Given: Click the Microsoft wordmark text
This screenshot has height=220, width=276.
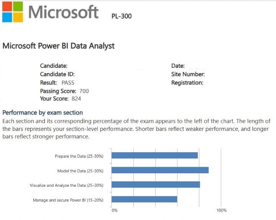Looking at the screenshot, I should pos(63,12).
